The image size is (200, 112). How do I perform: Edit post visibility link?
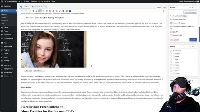[184, 19]
